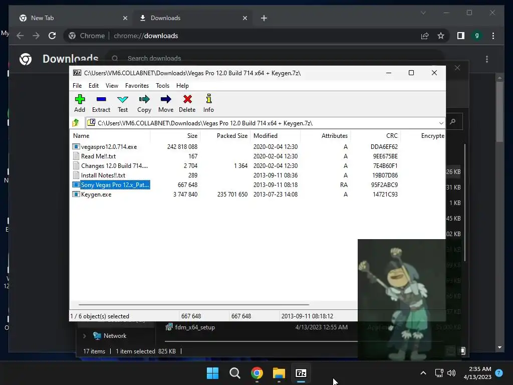Click the 7-Zip taskbar icon
Screen dimensions: 513x385
(x=301, y=373)
